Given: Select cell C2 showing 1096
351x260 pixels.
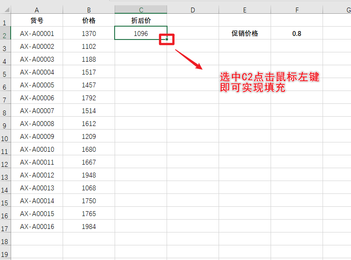Looking at the screenshot, I should point(141,33).
